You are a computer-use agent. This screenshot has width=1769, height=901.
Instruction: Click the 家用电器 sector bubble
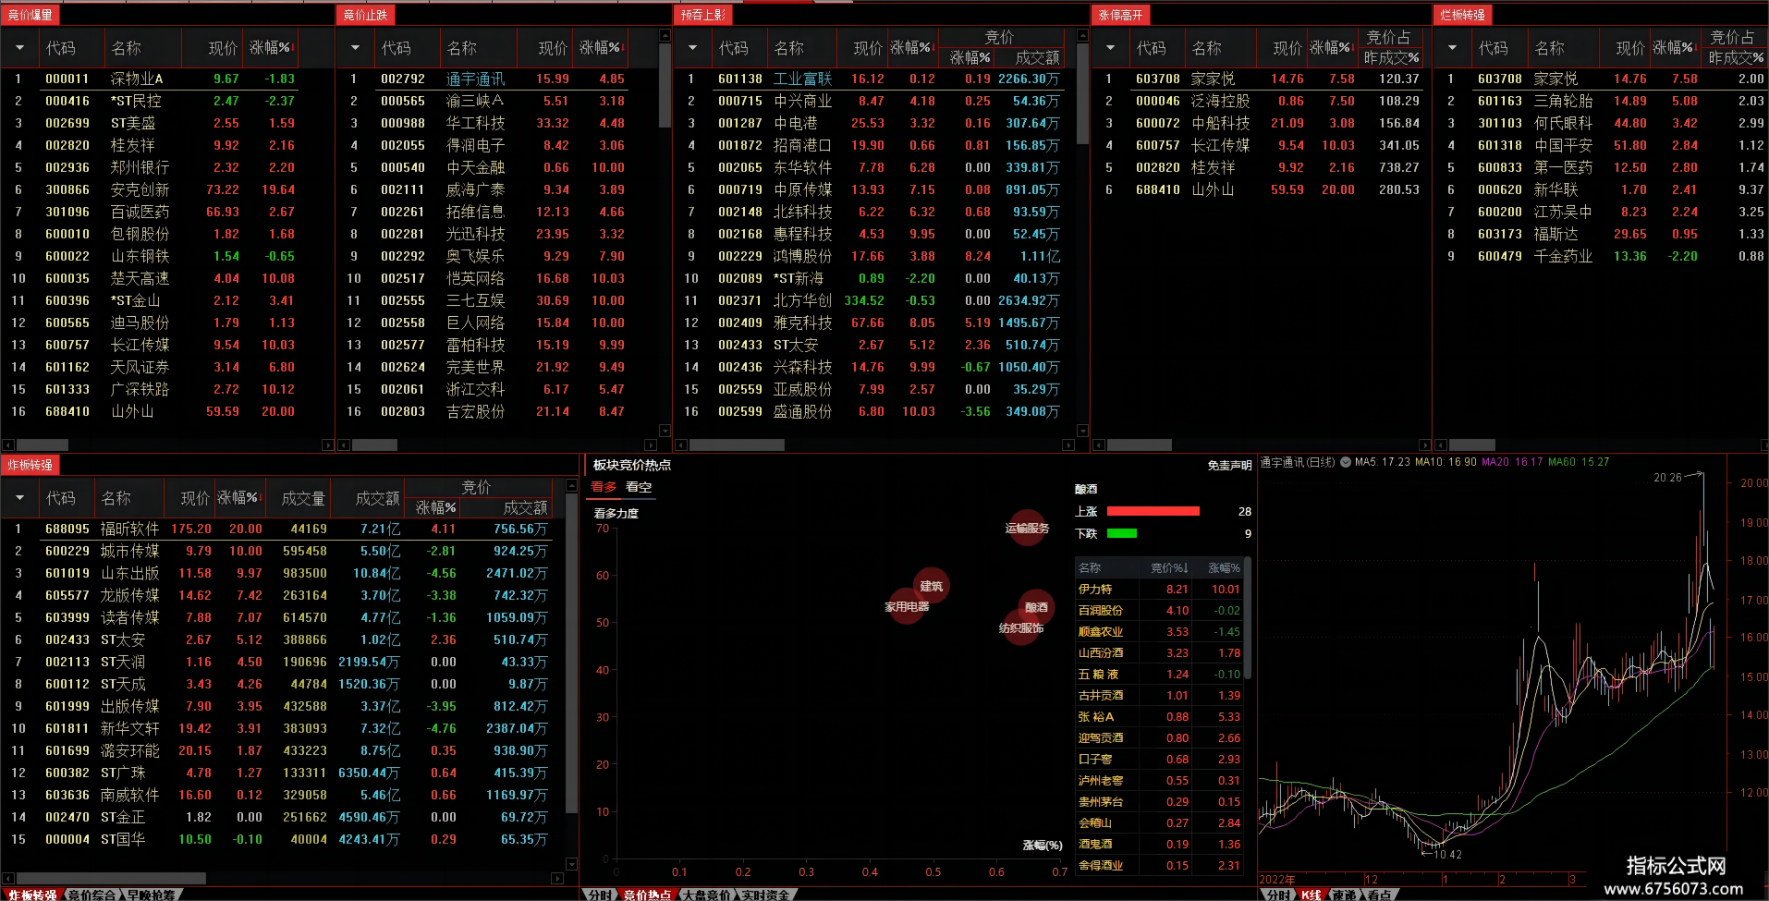(906, 606)
